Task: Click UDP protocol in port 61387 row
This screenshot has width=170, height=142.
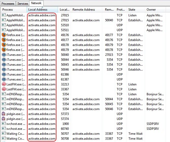Action: [120, 79]
